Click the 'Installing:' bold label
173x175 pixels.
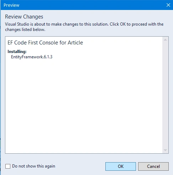pos(17,52)
